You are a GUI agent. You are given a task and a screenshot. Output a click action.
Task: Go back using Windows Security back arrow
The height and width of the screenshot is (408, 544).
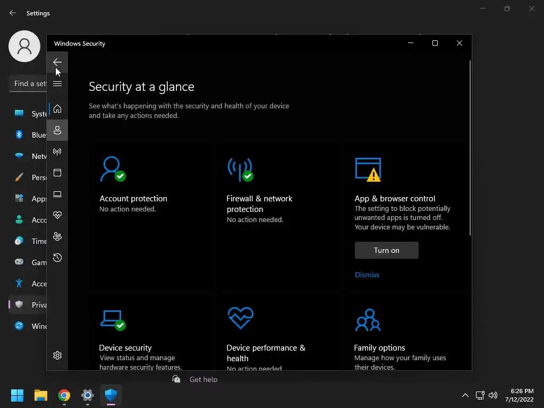click(57, 62)
